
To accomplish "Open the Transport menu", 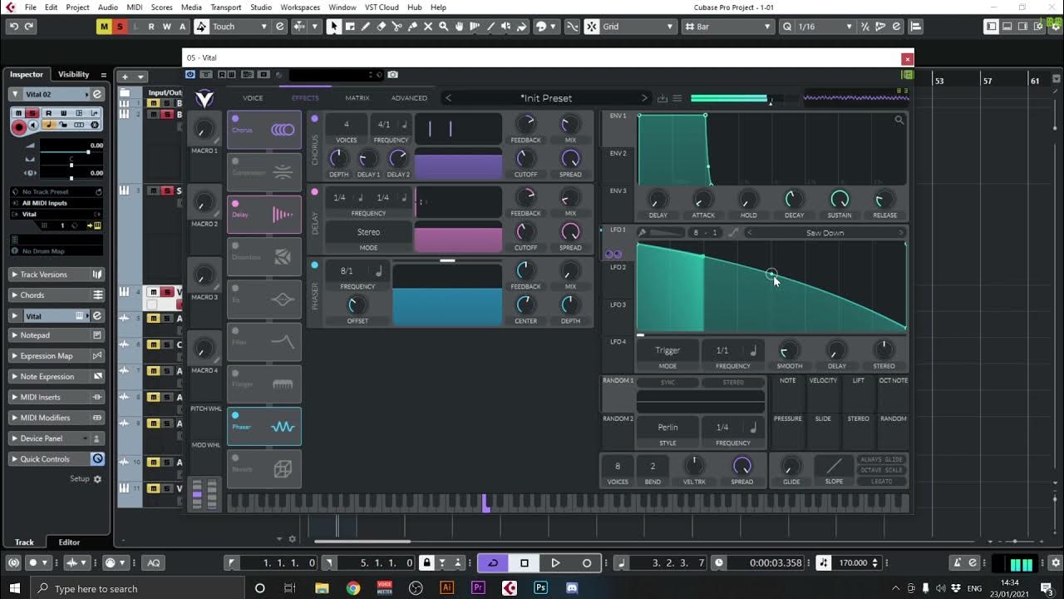I will [x=225, y=7].
